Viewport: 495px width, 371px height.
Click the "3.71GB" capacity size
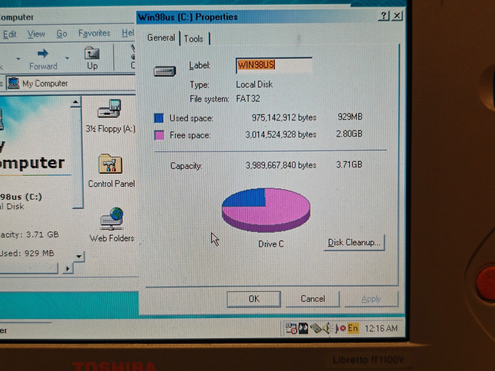[x=349, y=164]
